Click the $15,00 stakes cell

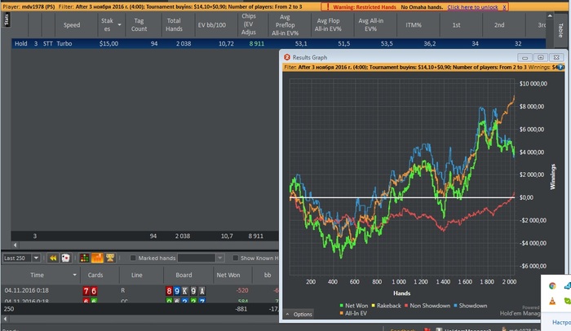(108, 43)
